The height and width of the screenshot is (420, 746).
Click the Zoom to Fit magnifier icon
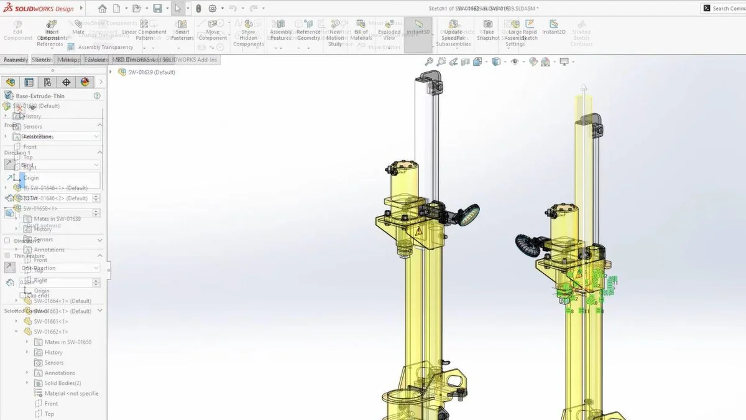(x=429, y=62)
